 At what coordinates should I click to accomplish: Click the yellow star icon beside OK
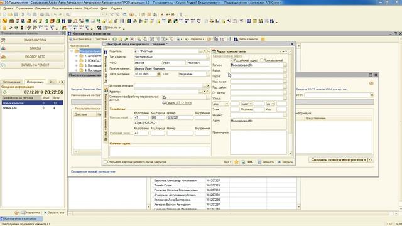click(x=236, y=162)
